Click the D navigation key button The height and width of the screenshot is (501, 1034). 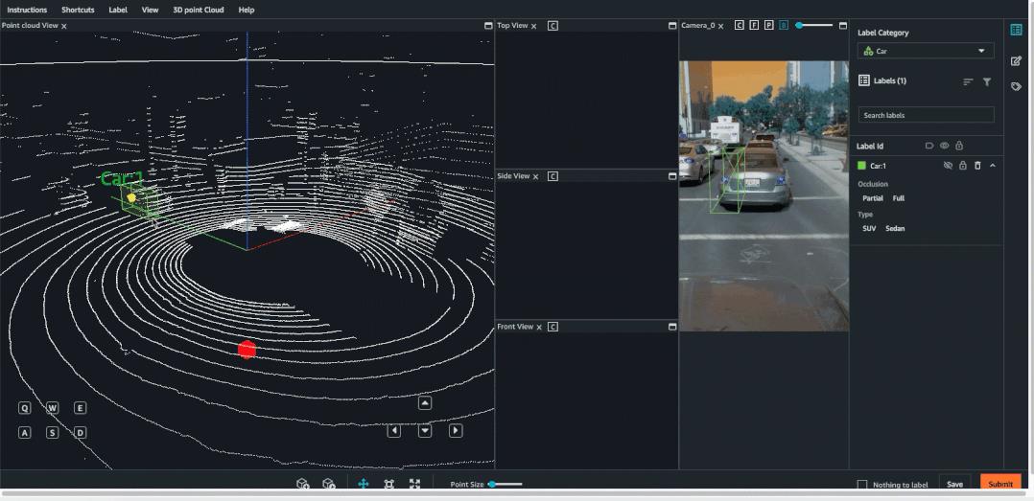pos(80,433)
